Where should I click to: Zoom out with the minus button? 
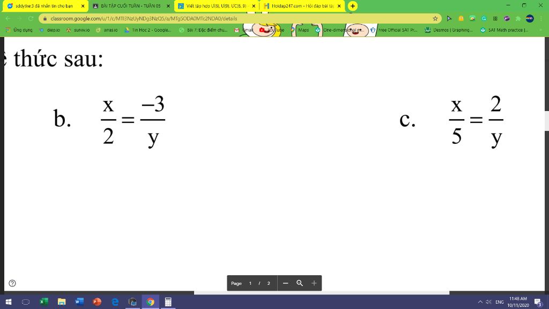point(285,283)
